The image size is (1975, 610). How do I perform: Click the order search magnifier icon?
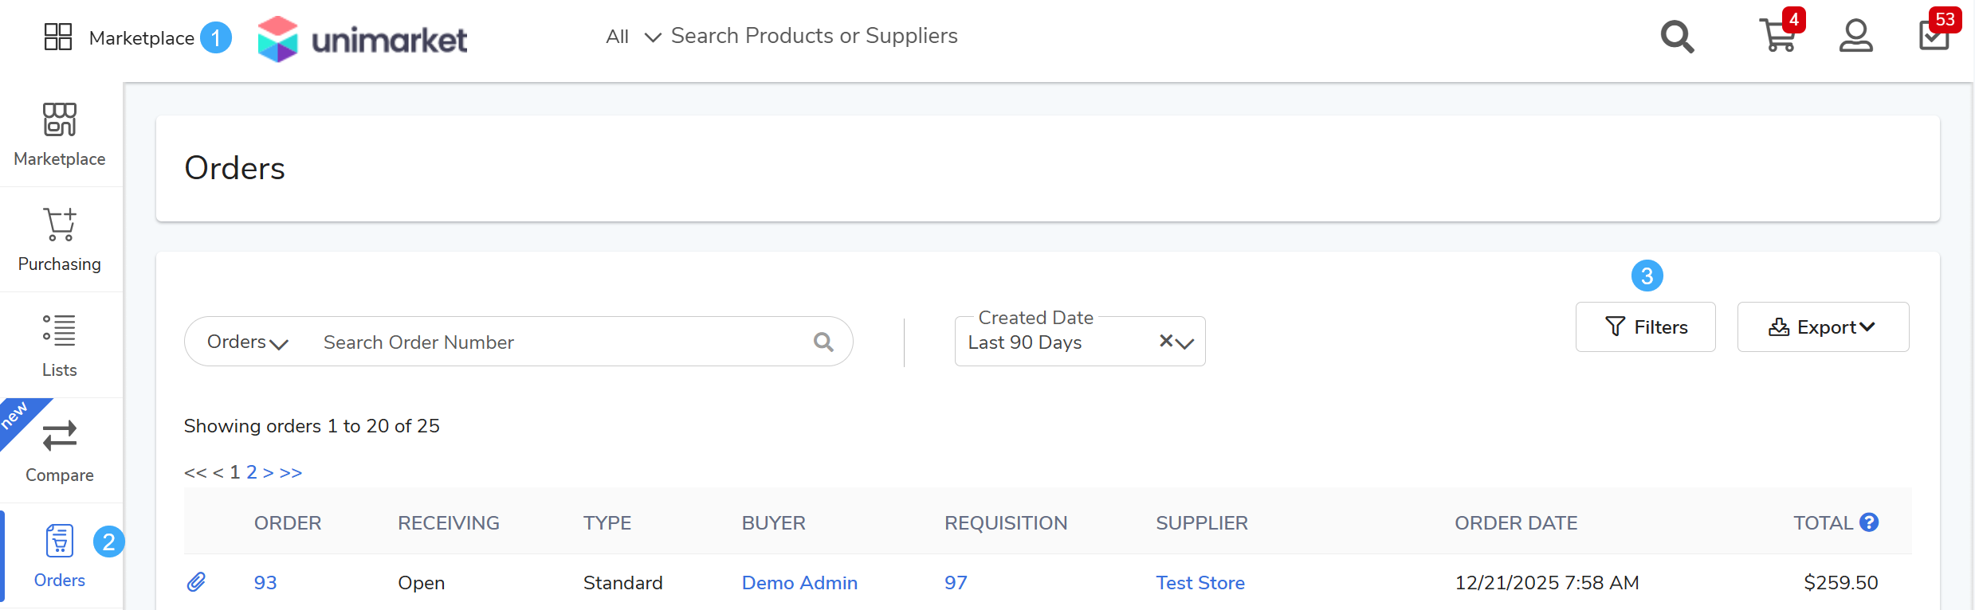(x=823, y=342)
